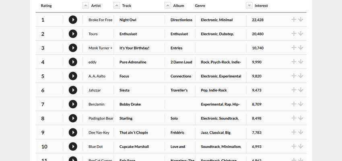Image resolution: width=342 pixels, height=161 pixels.
Task: Open the "That ain't Chopin" track link
Action: 133,132
